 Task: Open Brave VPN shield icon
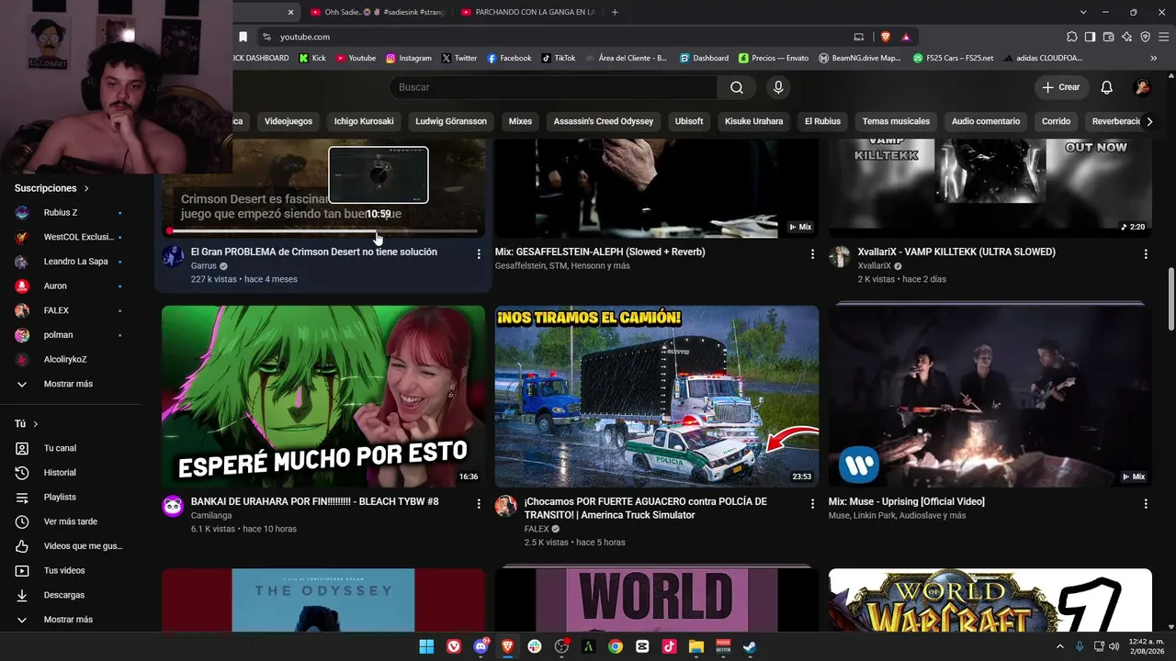pos(1145,37)
